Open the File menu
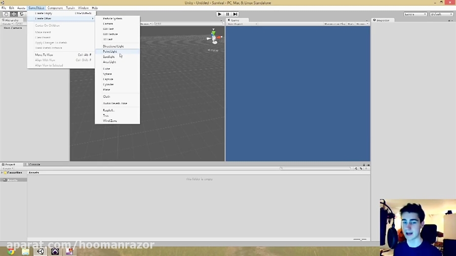This screenshot has width=456, height=256. [4, 8]
